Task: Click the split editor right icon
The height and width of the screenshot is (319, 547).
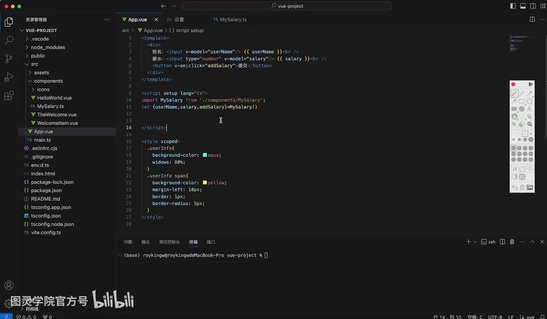Action: (x=532, y=19)
